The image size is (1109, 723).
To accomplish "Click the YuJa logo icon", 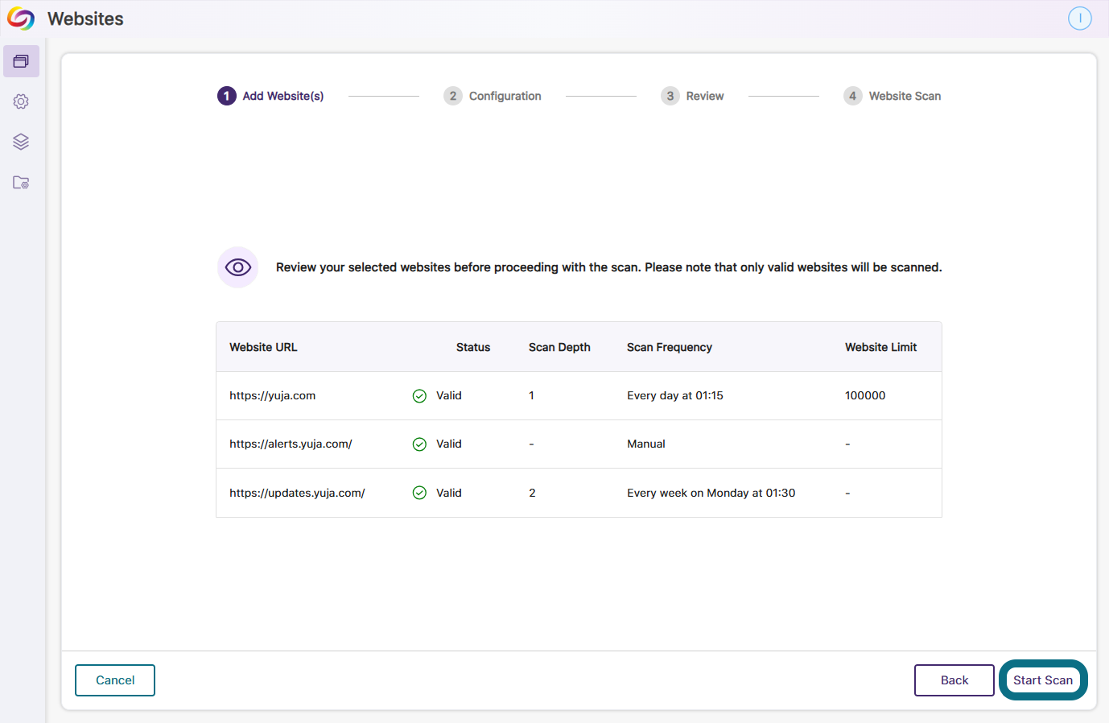I will (x=21, y=19).
